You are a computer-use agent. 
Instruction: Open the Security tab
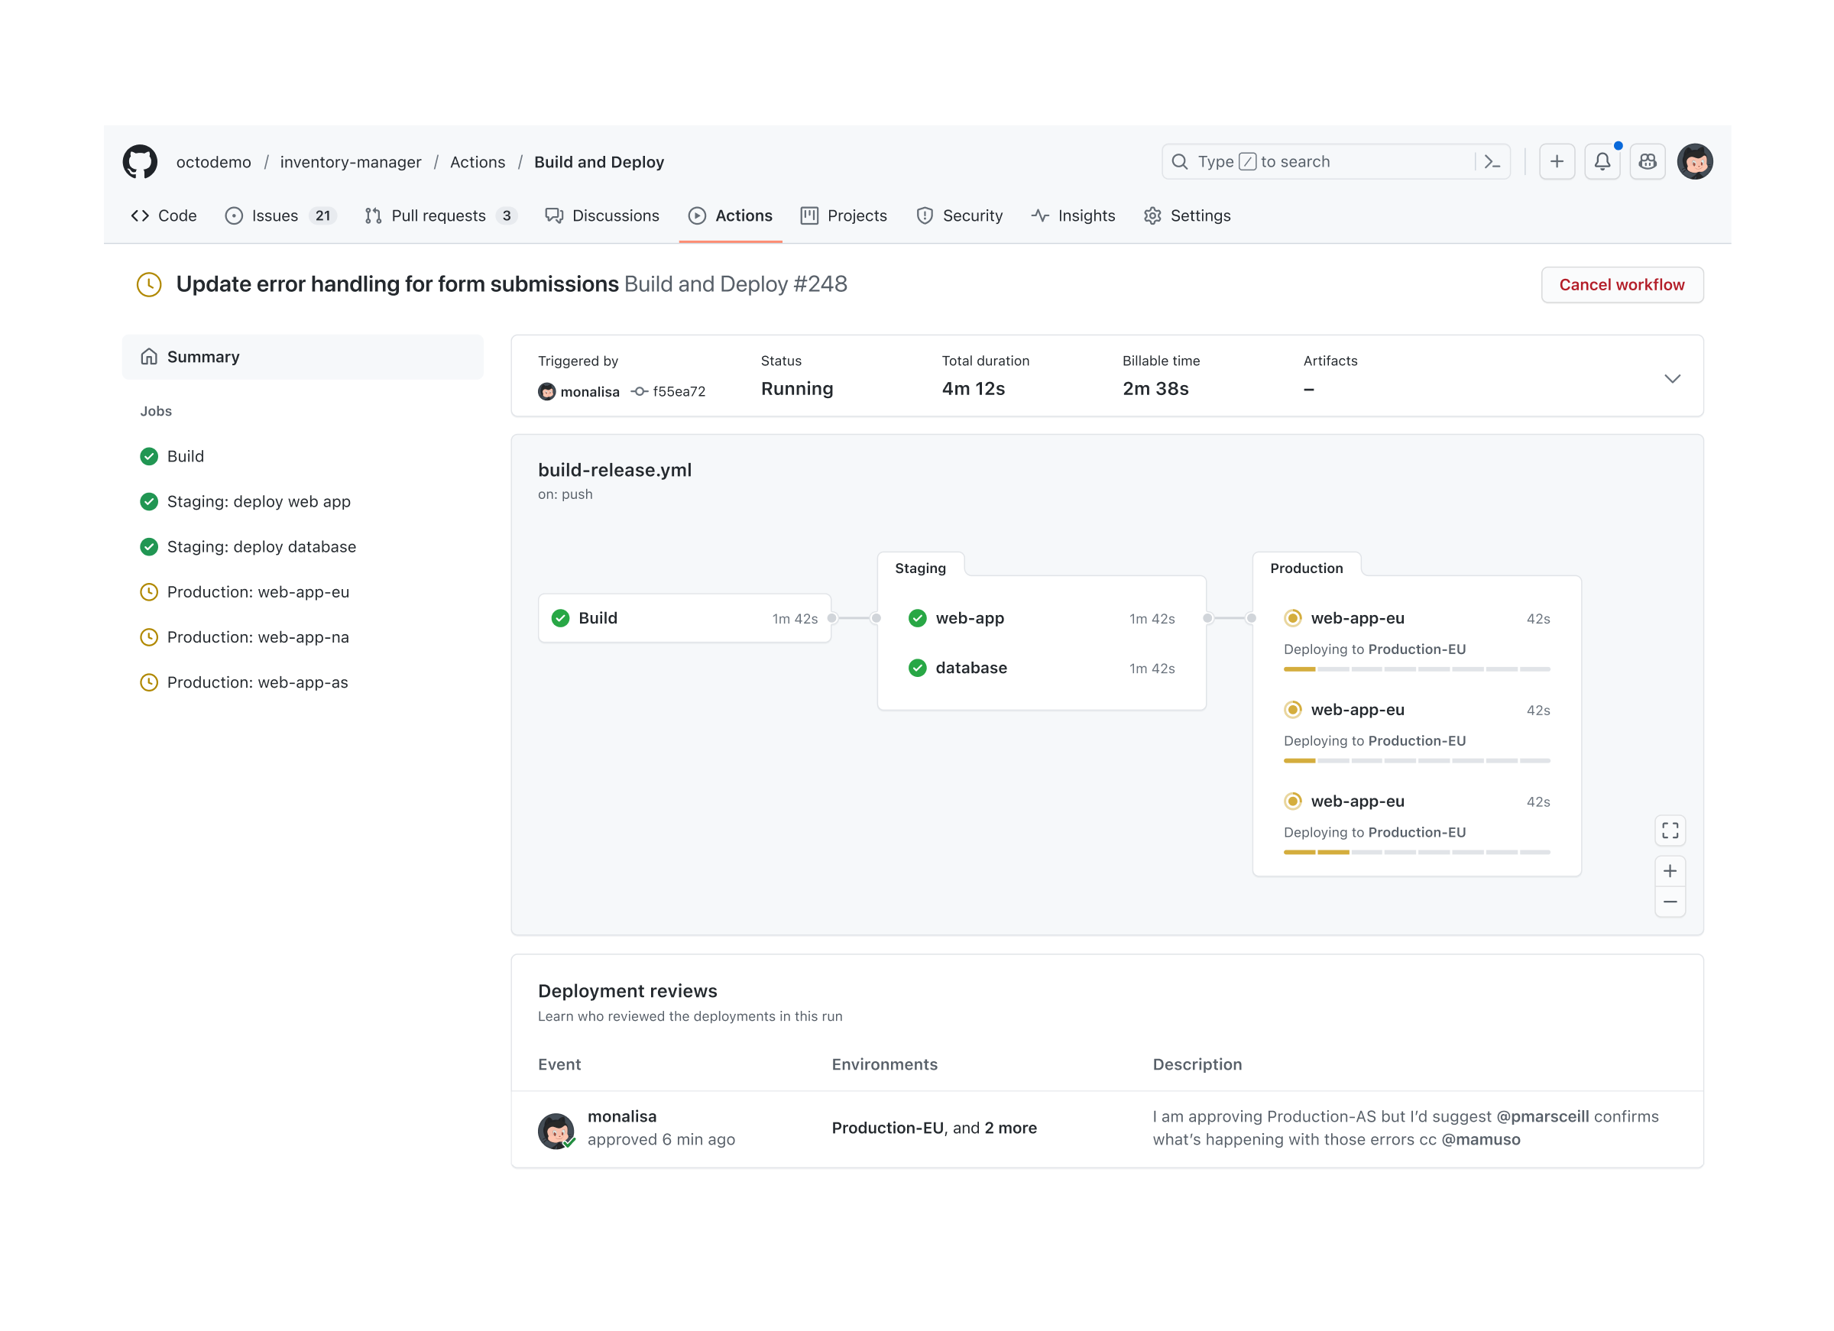[x=961, y=215]
